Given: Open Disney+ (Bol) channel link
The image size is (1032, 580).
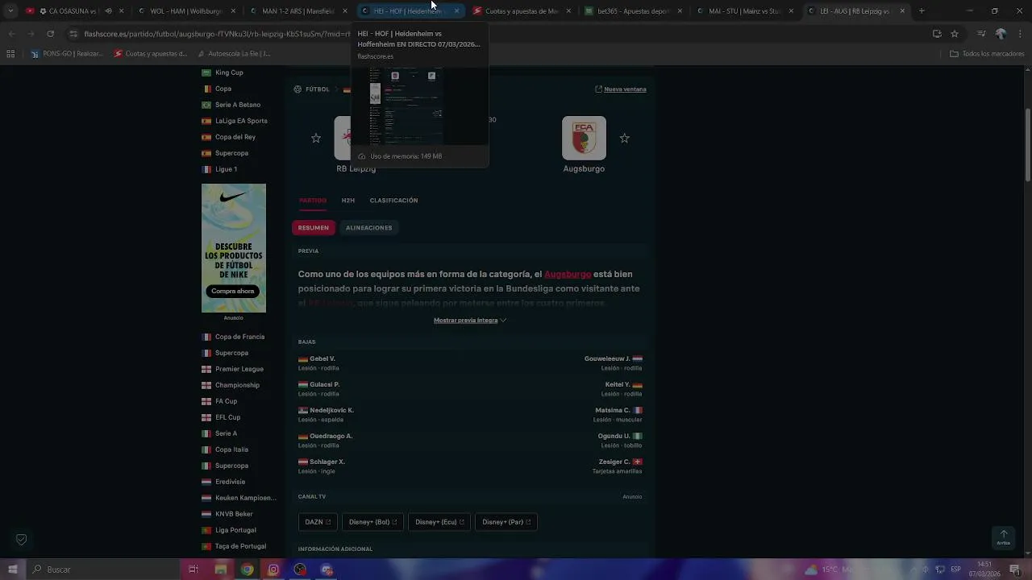Looking at the screenshot, I should pyautogui.click(x=372, y=522).
